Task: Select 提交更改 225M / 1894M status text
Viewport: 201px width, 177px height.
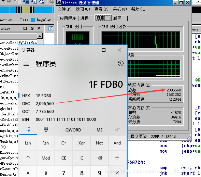Action: tap(153, 137)
